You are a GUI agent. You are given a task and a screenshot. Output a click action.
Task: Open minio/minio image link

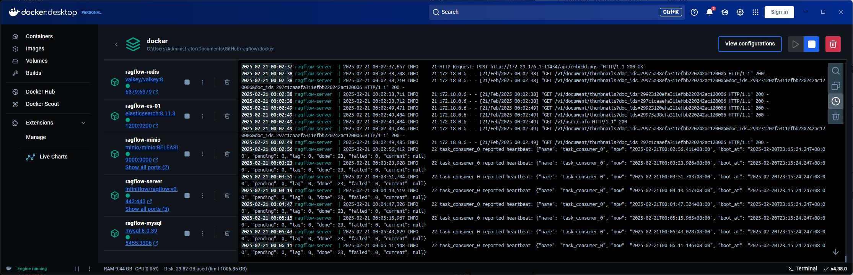point(151,147)
